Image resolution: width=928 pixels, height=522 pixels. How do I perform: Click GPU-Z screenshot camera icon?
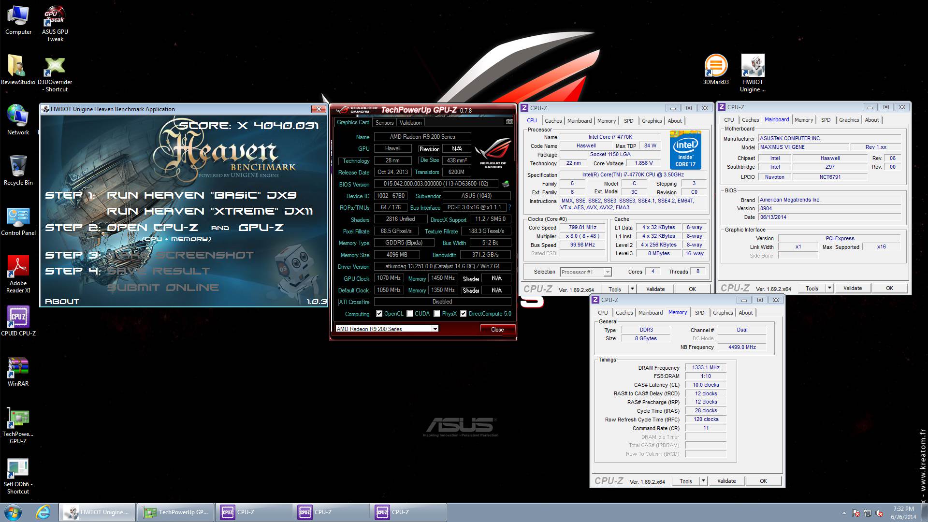coord(509,122)
